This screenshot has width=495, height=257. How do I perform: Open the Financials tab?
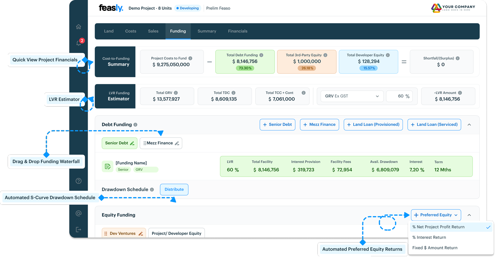coord(238,31)
